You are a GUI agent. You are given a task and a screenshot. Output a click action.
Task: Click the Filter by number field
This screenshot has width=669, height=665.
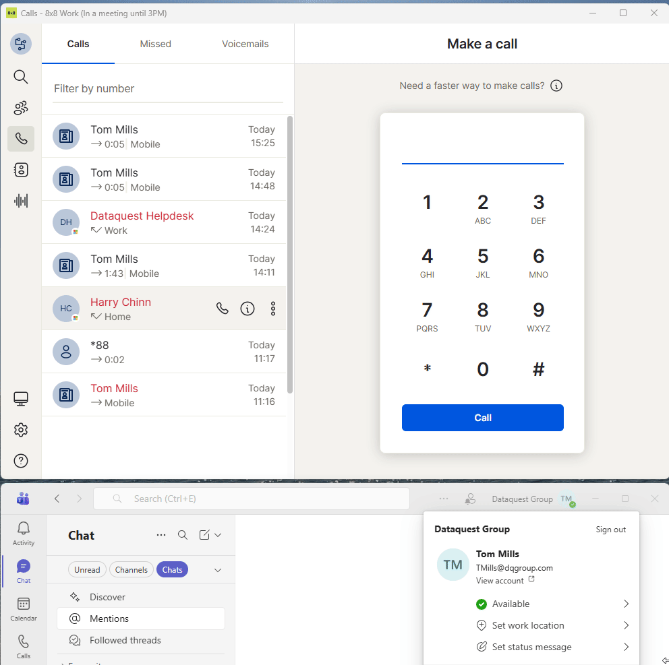pyautogui.click(x=168, y=89)
